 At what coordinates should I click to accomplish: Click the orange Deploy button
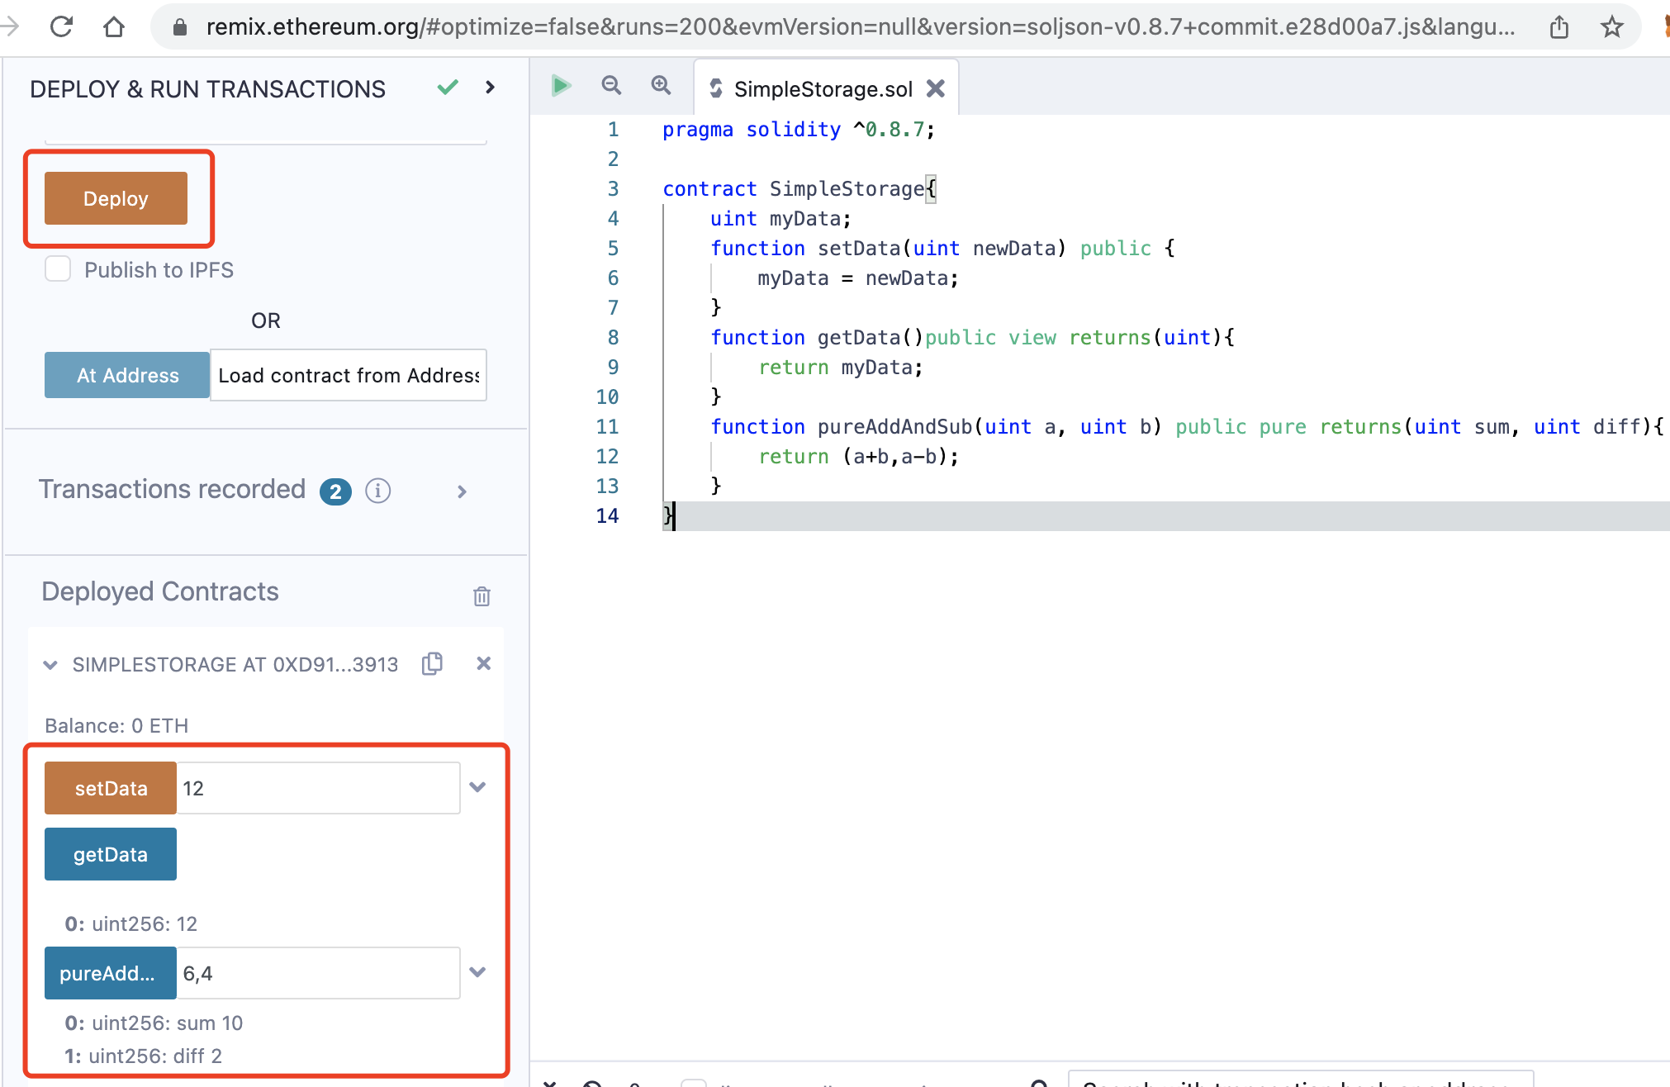(x=116, y=198)
